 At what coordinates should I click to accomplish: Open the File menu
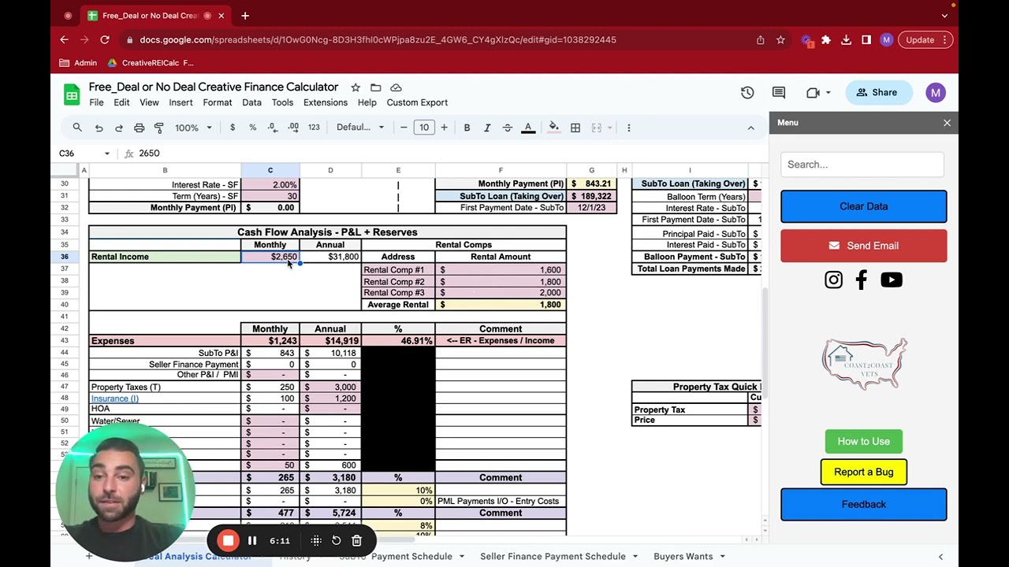(96, 102)
